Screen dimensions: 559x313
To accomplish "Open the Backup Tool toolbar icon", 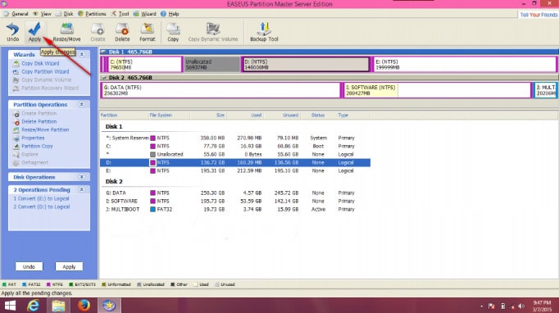I will (x=264, y=32).
